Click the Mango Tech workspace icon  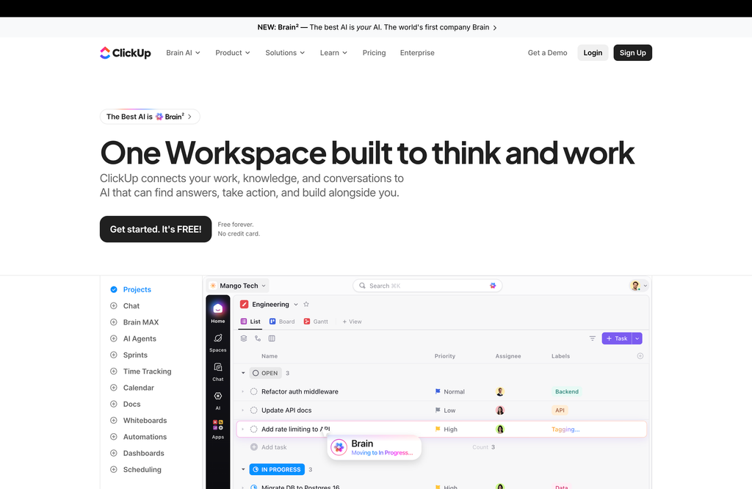(213, 286)
